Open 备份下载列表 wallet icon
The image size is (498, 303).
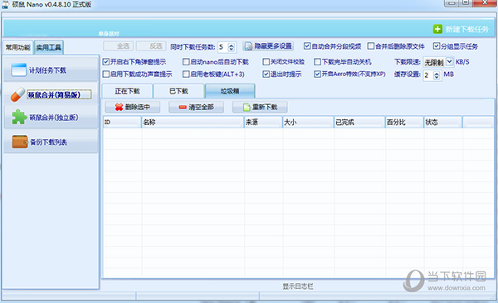coord(20,142)
